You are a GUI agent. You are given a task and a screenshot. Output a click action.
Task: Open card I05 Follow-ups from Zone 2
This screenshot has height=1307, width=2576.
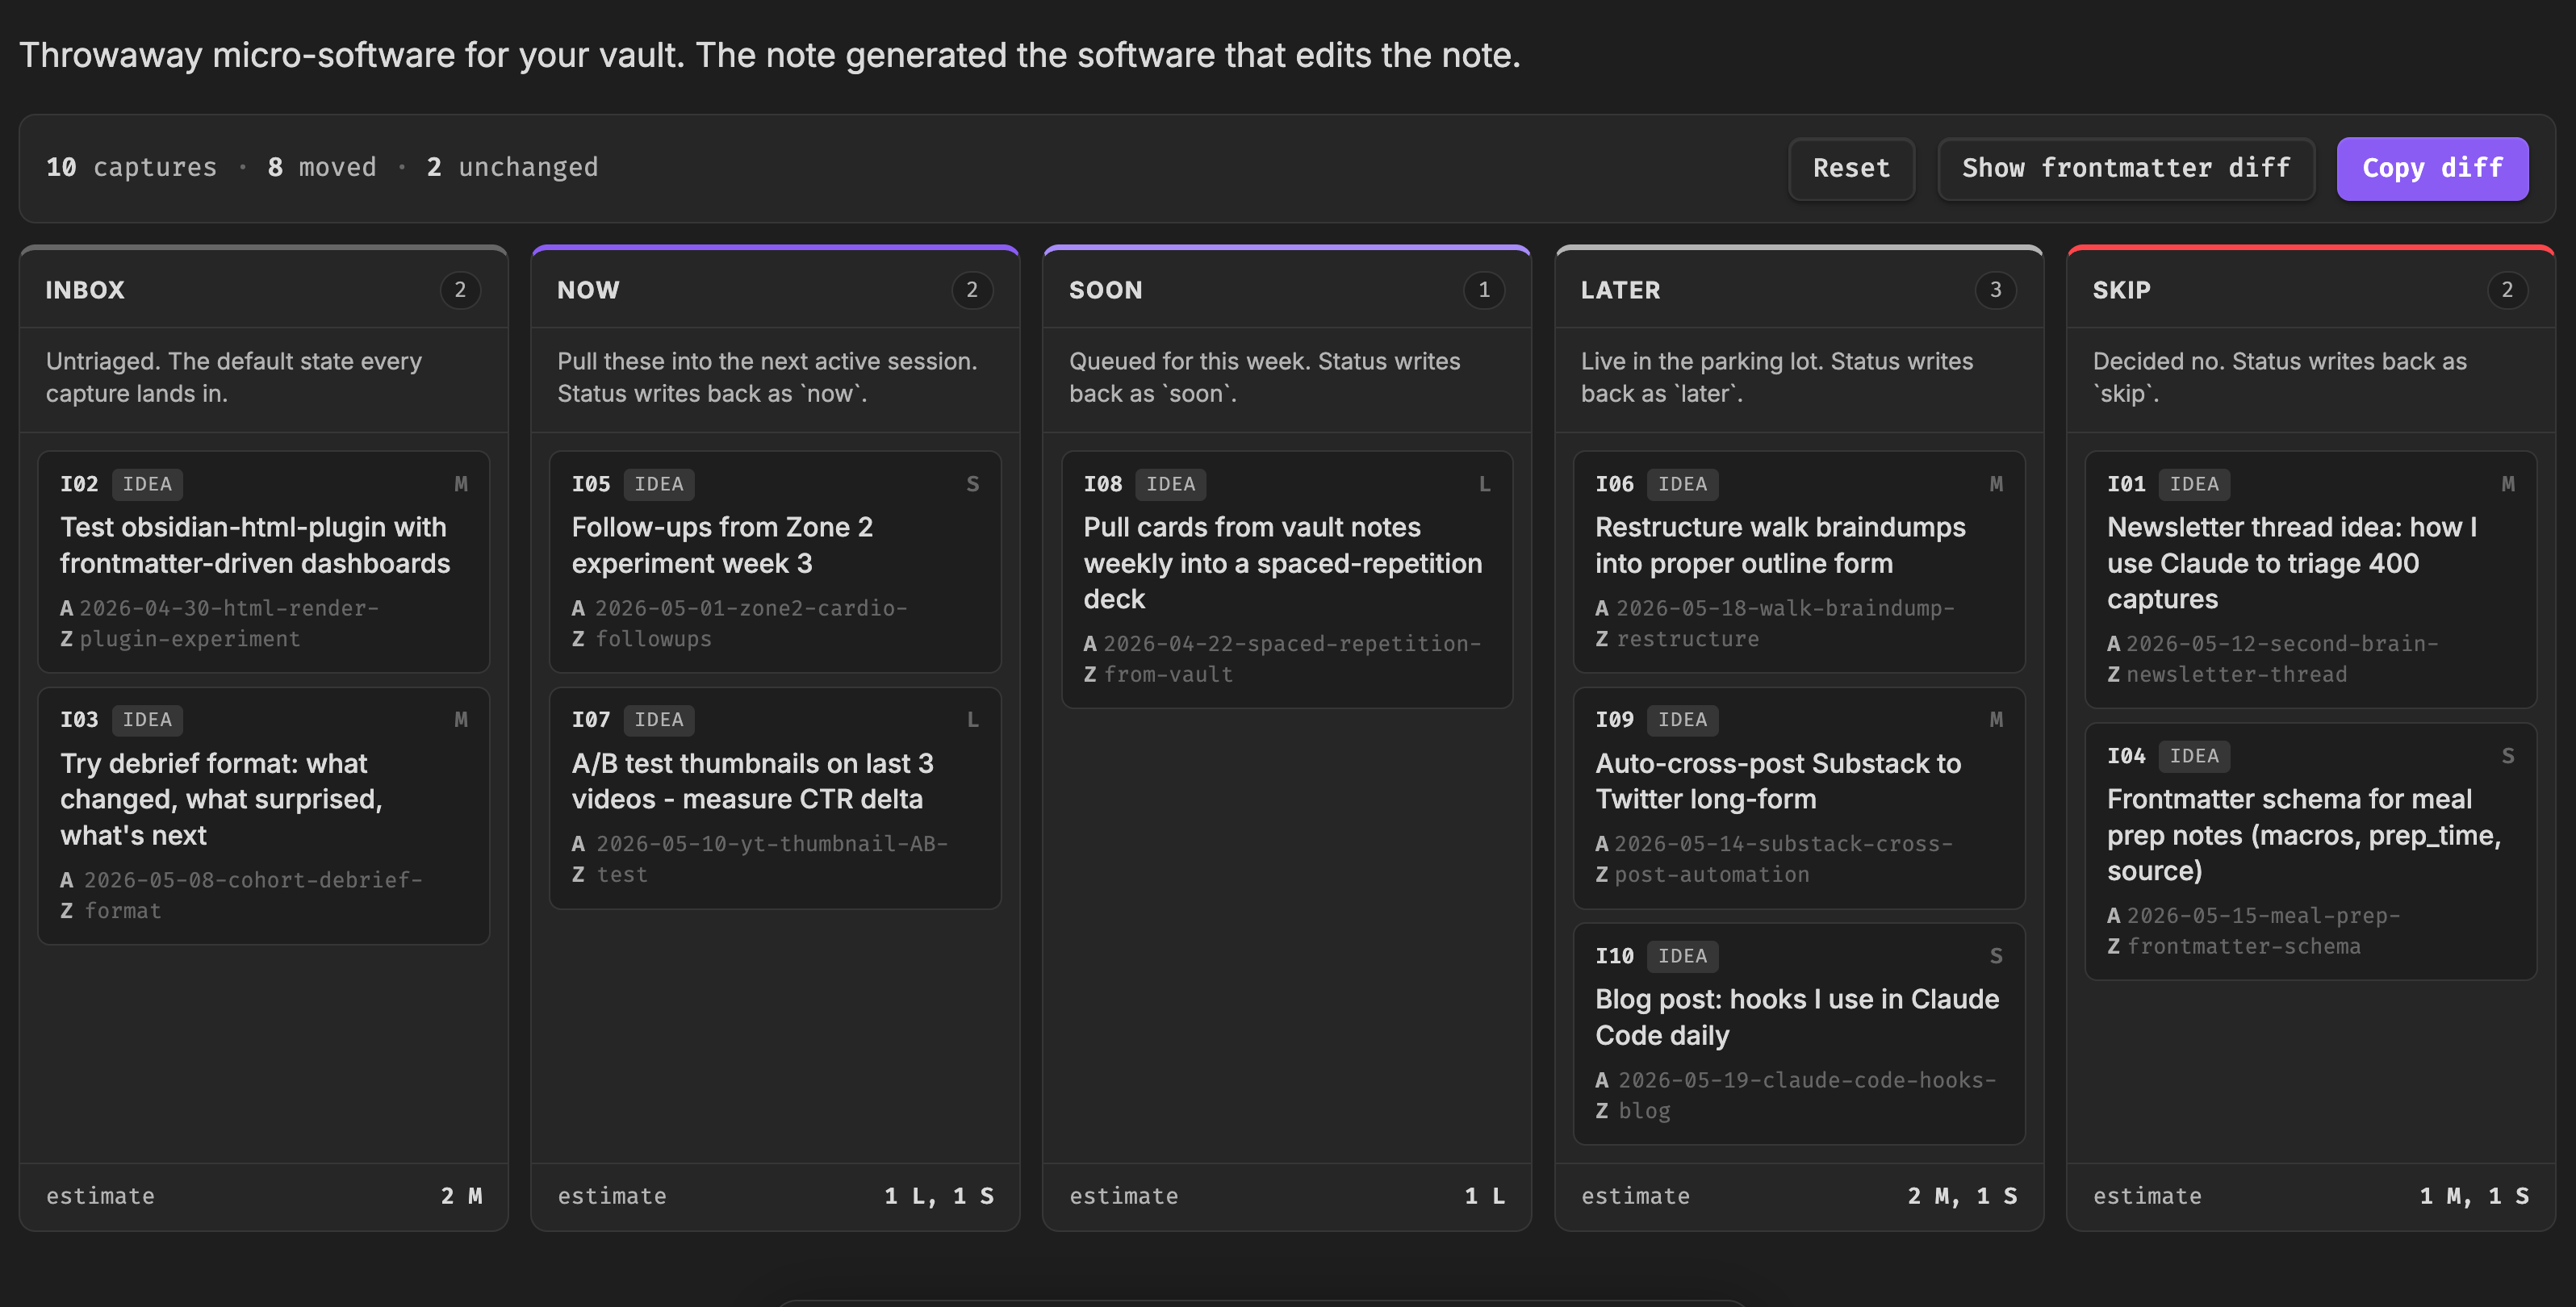tap(775, 561)
